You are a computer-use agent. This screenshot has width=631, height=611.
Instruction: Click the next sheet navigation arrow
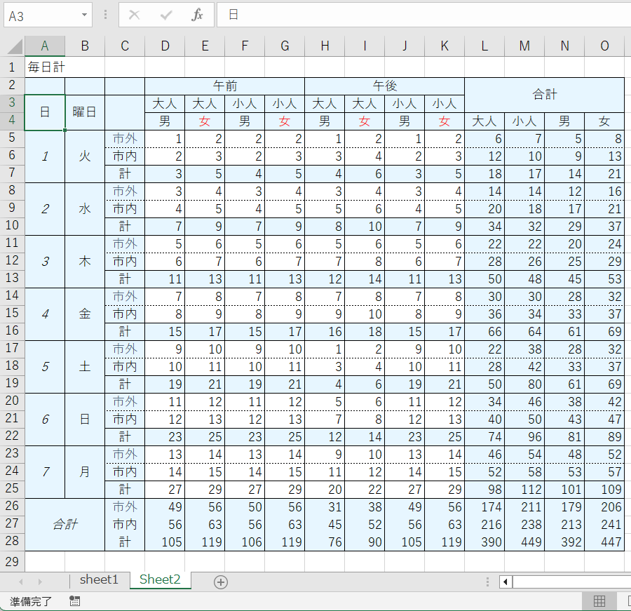pos(40,582)
